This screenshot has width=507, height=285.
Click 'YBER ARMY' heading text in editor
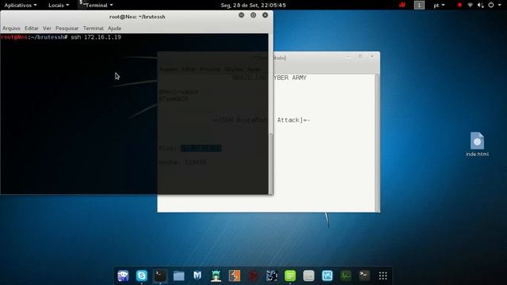coord(290,78)
